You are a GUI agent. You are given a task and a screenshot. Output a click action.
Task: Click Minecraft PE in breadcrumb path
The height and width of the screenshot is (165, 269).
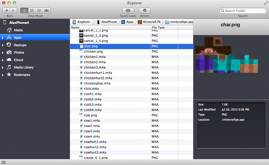click(x=149, y=22)
